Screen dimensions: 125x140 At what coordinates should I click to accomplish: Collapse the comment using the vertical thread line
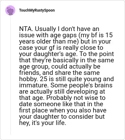[x=10, y=75]
